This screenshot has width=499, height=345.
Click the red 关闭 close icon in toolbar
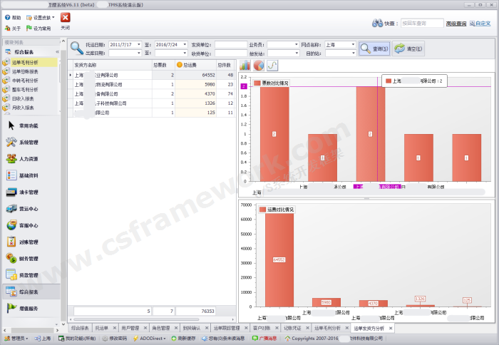click(x=65, y=17)
